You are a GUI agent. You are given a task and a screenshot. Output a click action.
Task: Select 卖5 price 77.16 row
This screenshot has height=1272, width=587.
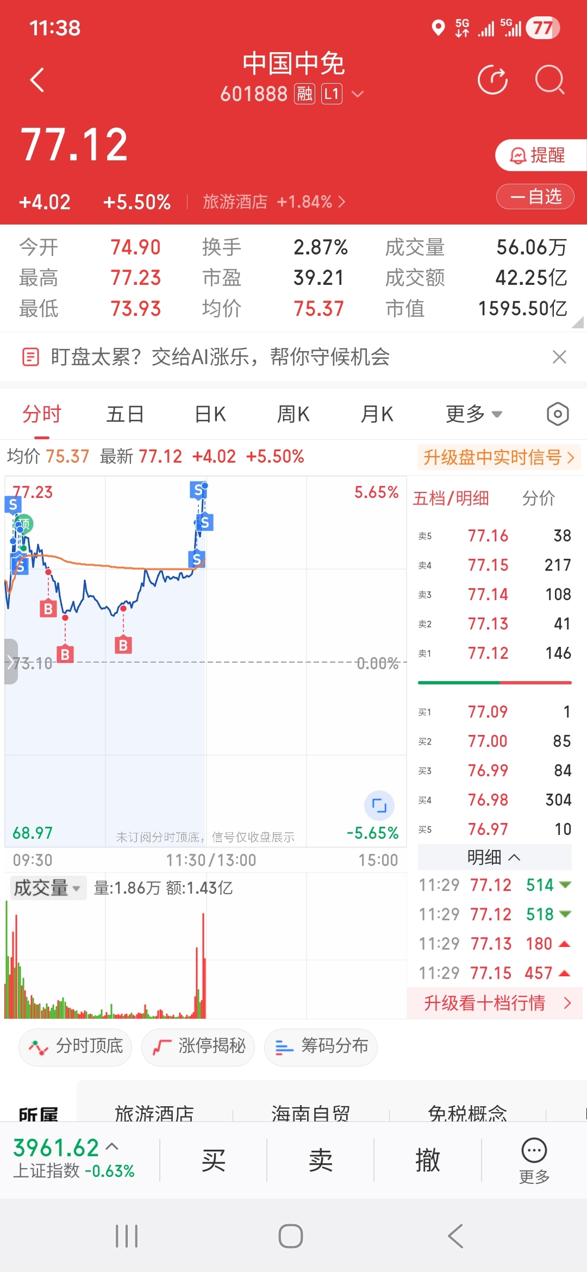click(x=495, y=535)
